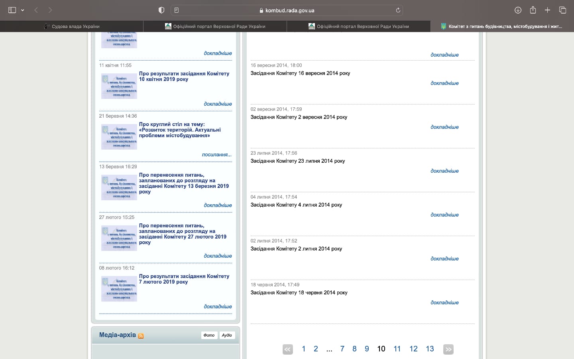This screenshot has width=574, height=359.
Task: Open a new tab with plus icon
Action: [548, 10]
